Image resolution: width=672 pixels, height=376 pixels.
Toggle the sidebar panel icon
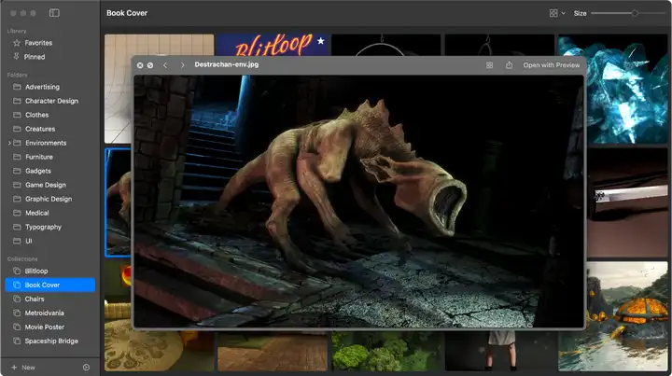pyautogui.click(x=54, y=13)
